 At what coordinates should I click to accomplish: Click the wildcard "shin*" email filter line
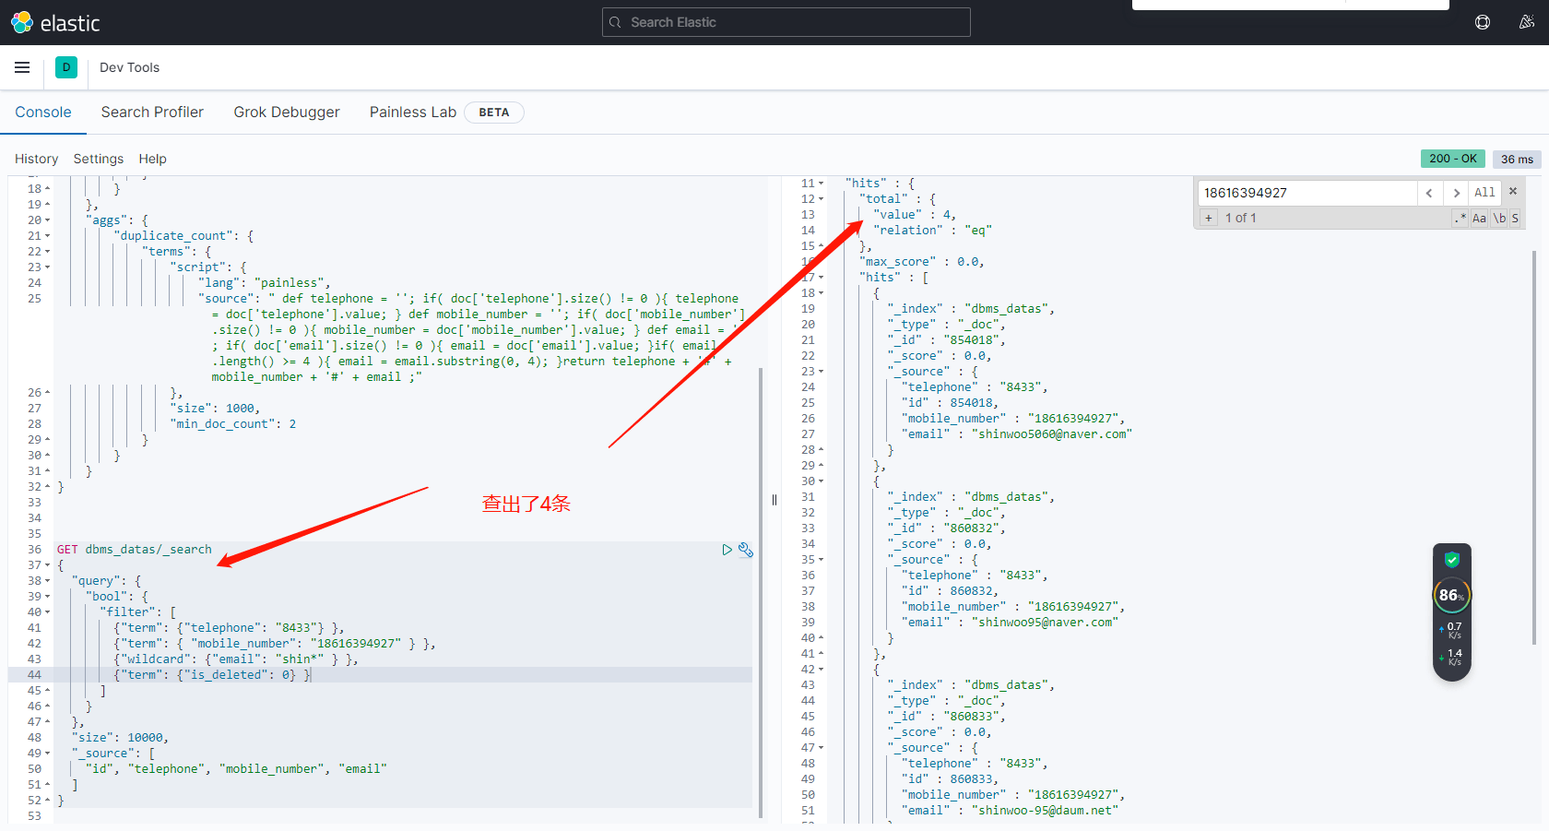click(x=235, y=659)
